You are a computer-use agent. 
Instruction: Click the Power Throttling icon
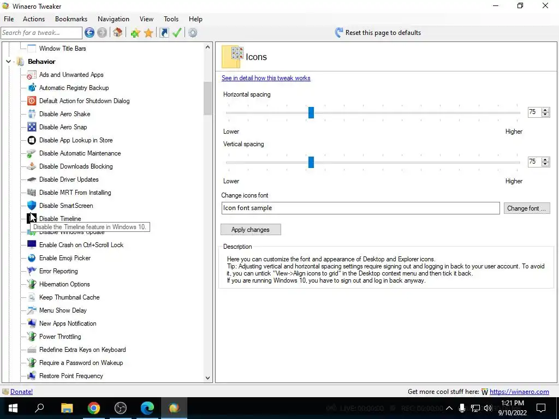coord(32,336)
